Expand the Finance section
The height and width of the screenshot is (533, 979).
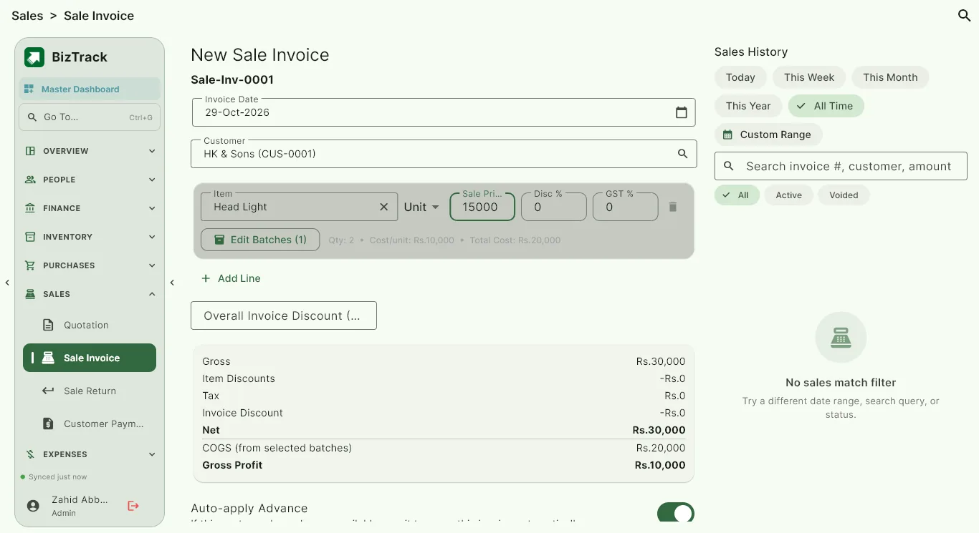(90, 208)
